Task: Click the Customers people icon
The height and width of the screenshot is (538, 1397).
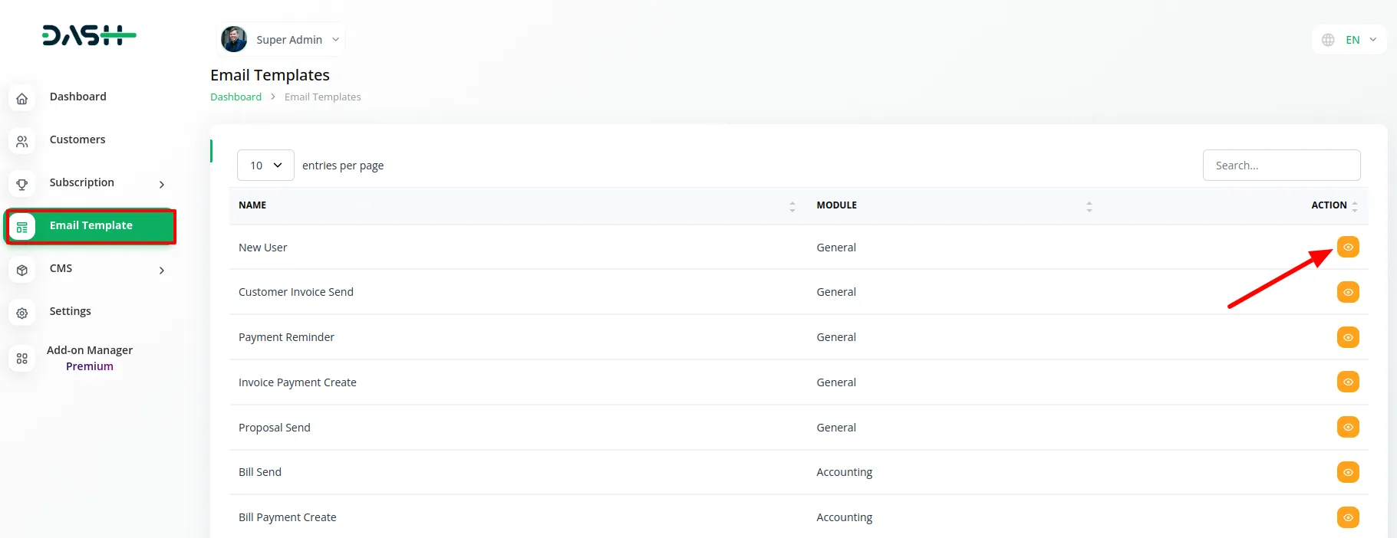Action: pos(22,142)
